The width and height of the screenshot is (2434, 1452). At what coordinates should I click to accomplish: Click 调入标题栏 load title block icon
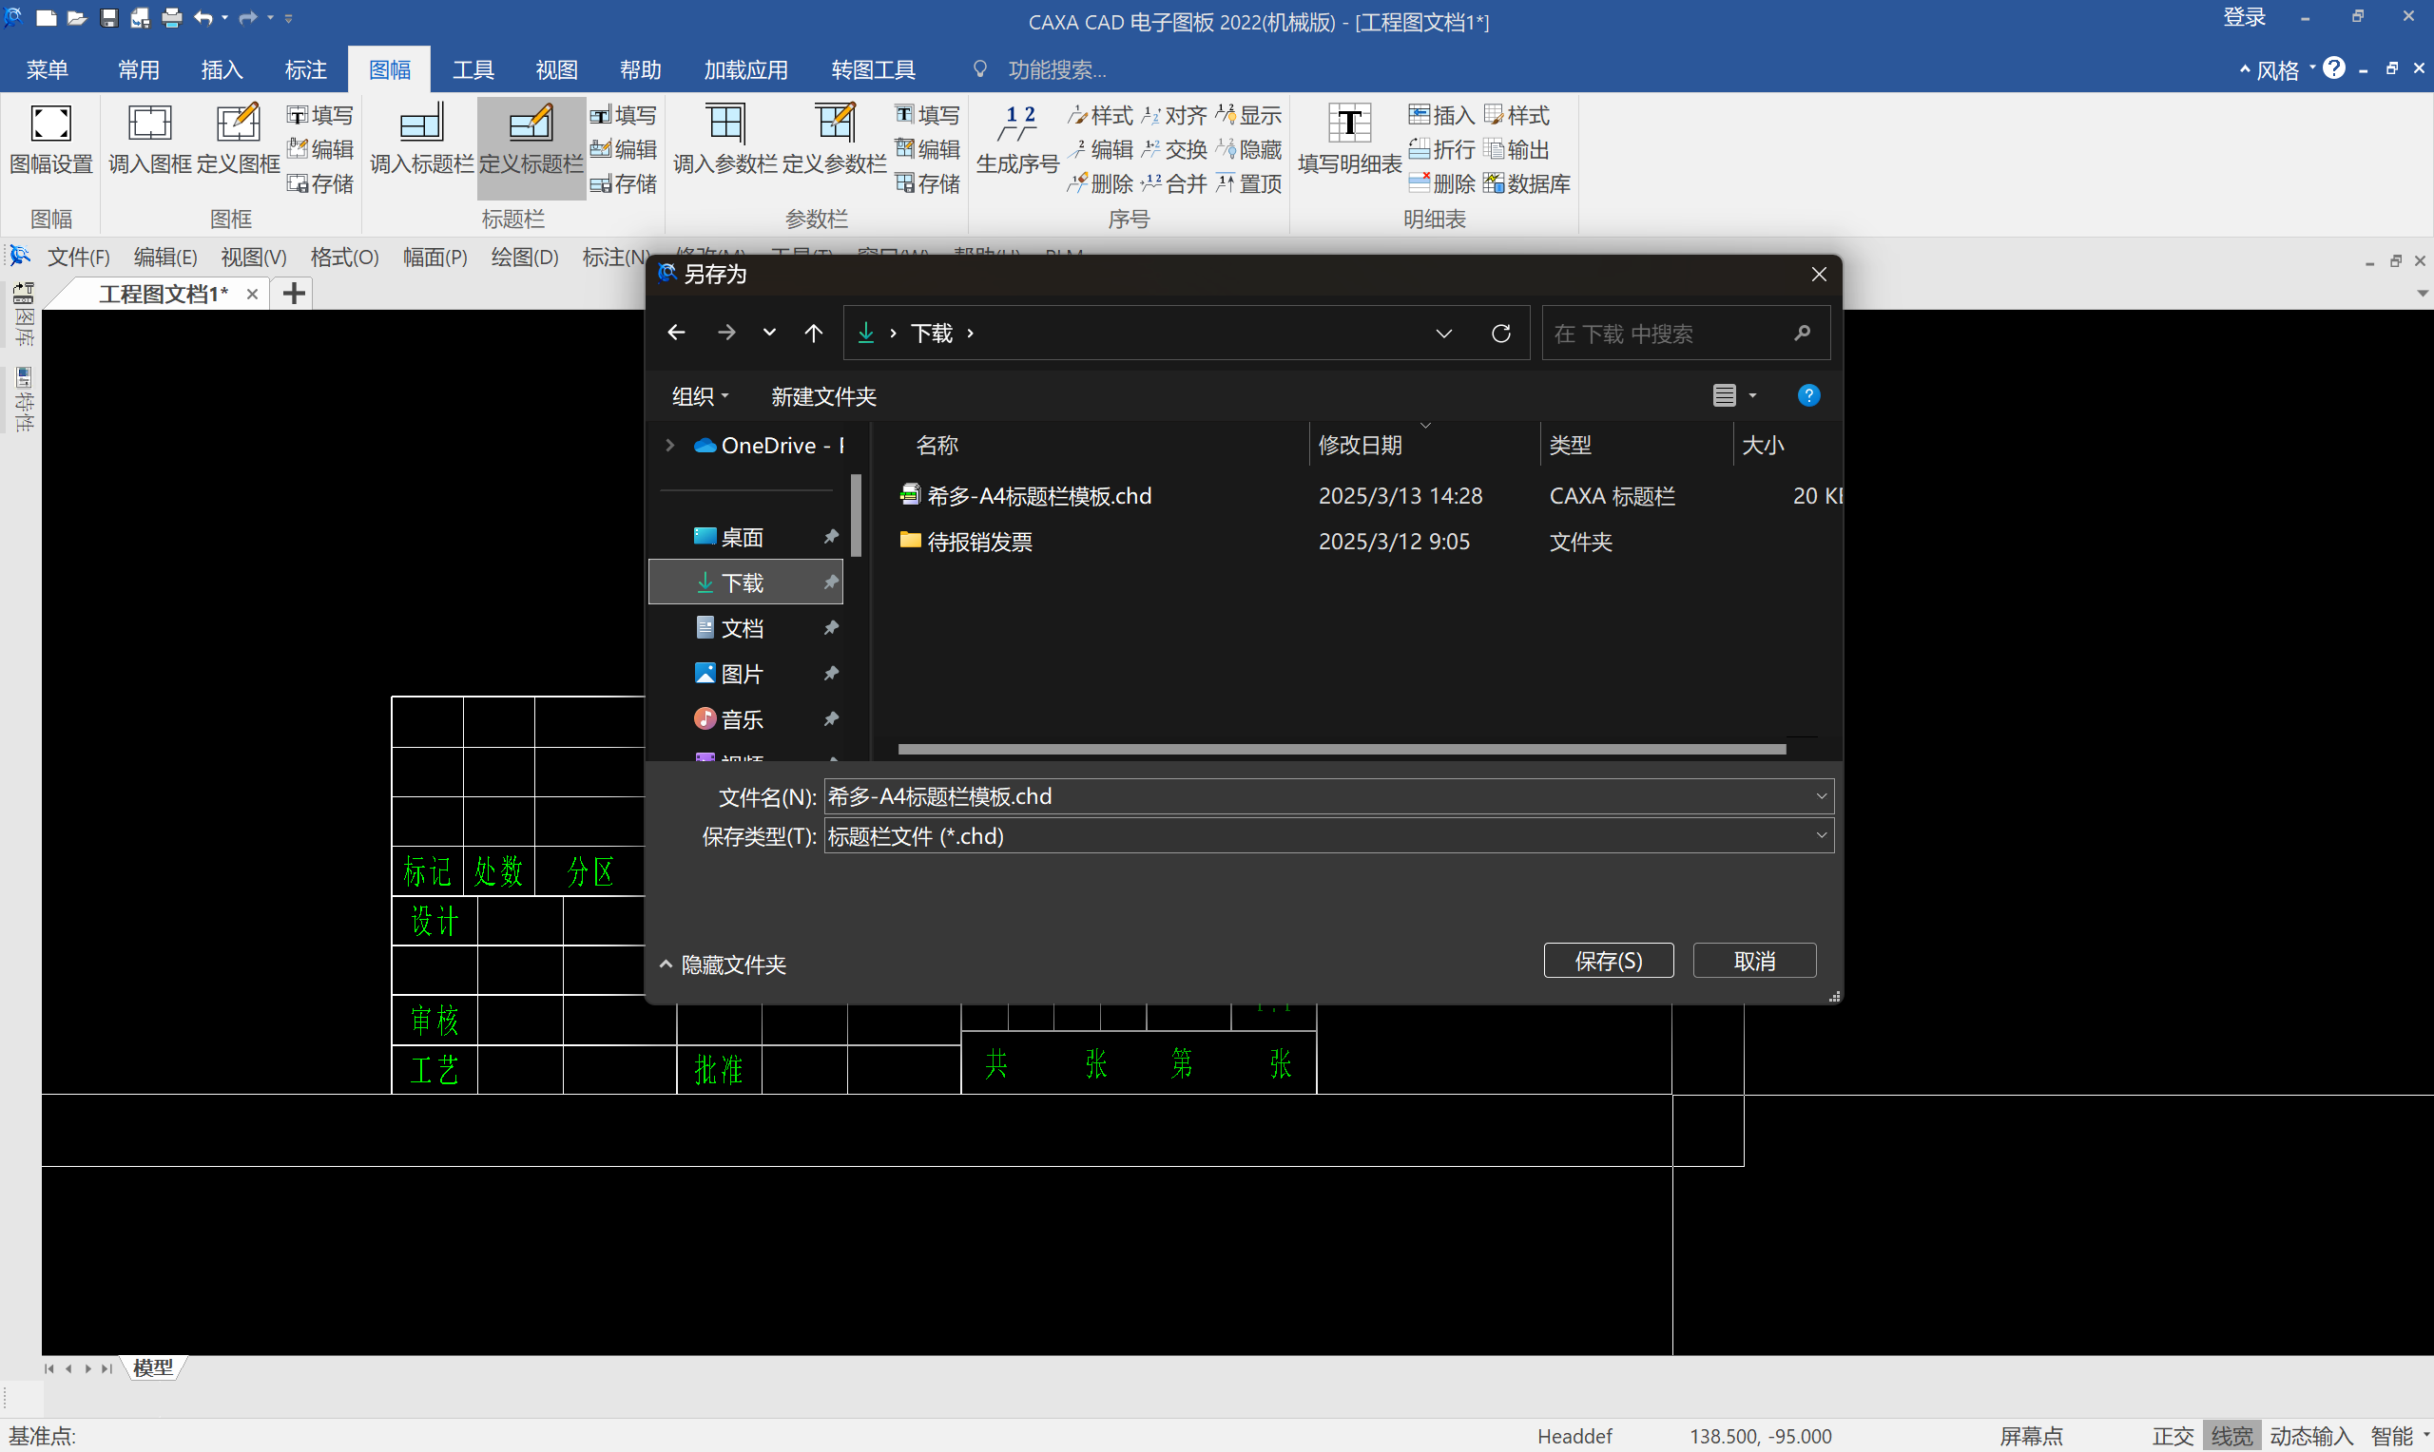click(421, 140)
